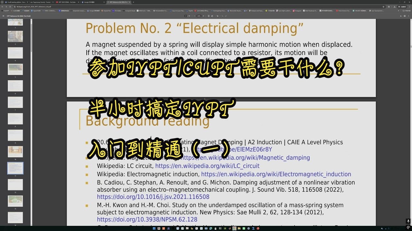Open the ChatGPT bookmark

click(5, 11)
